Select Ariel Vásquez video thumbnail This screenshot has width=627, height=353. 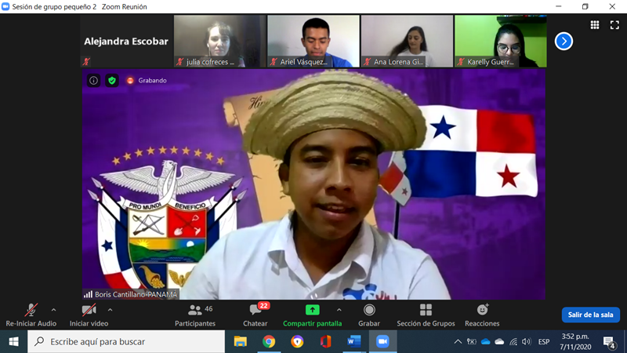click(313, 42)
